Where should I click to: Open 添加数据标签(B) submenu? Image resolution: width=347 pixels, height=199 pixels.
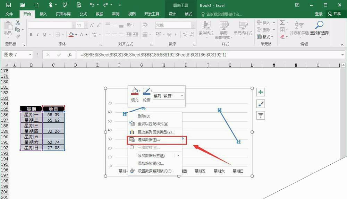(x=155, y=156)
